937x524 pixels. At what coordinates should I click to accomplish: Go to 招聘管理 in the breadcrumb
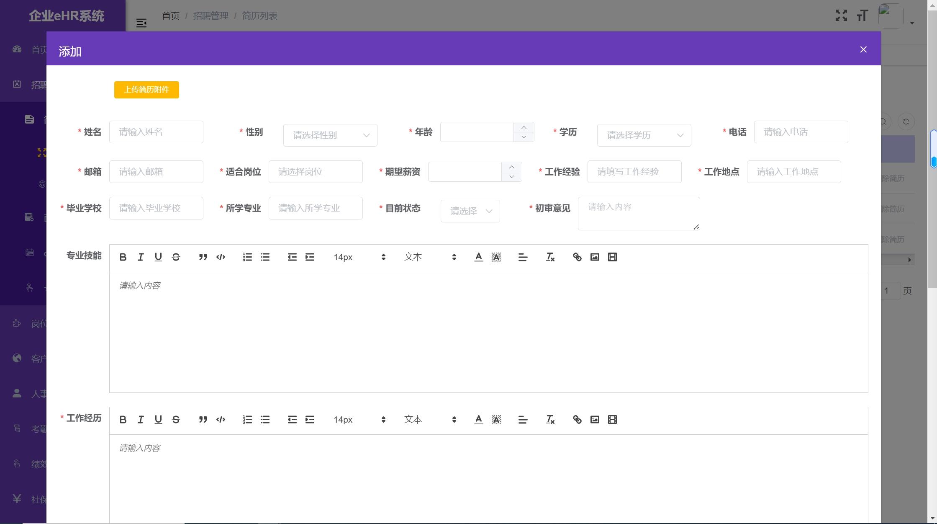211,15
